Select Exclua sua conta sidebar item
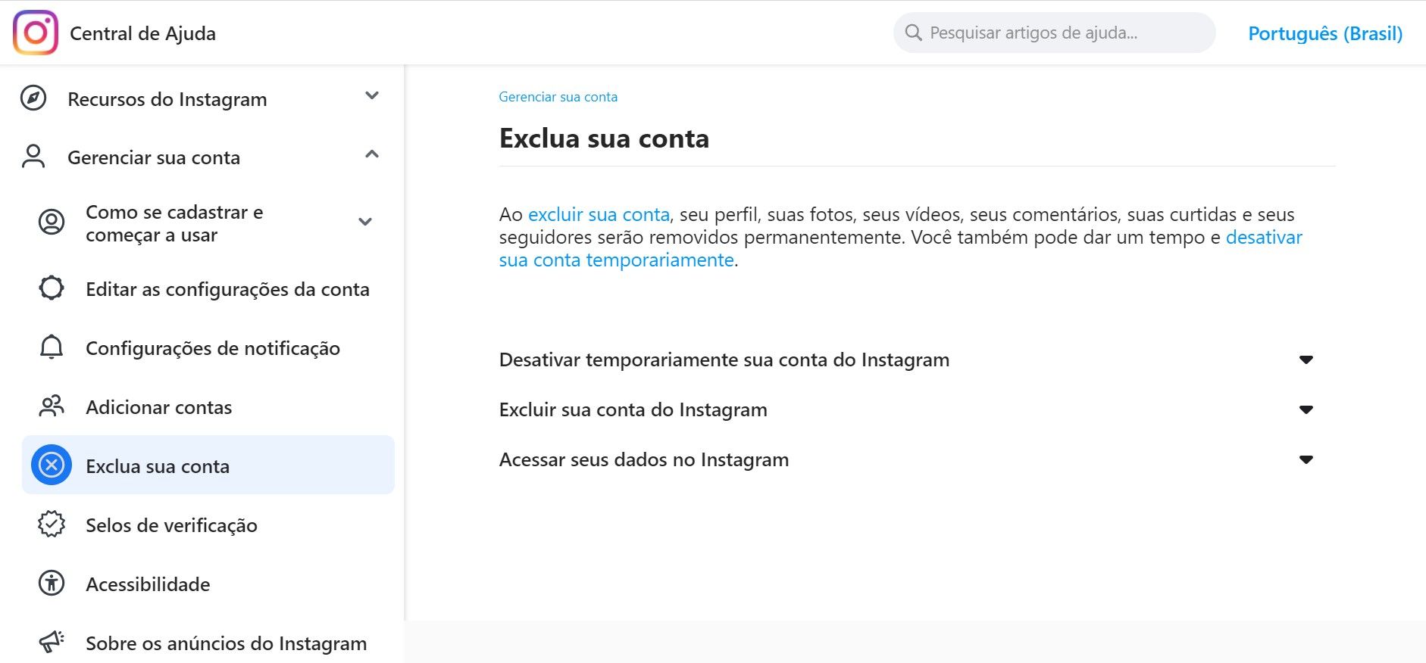This screenshot has width=1426, height=663. click(x=208, y=465)
